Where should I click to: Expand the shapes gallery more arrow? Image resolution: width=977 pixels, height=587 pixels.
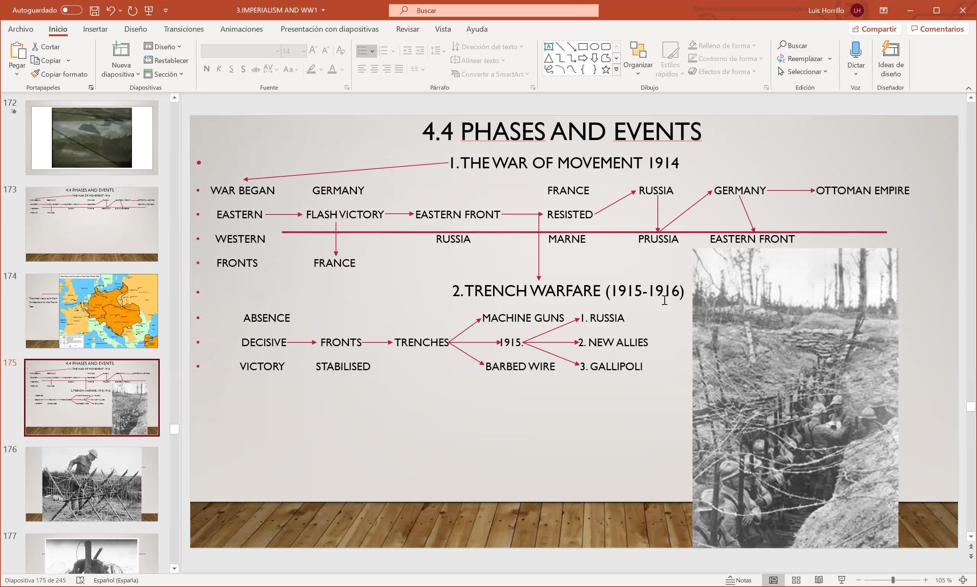[616, 69]
